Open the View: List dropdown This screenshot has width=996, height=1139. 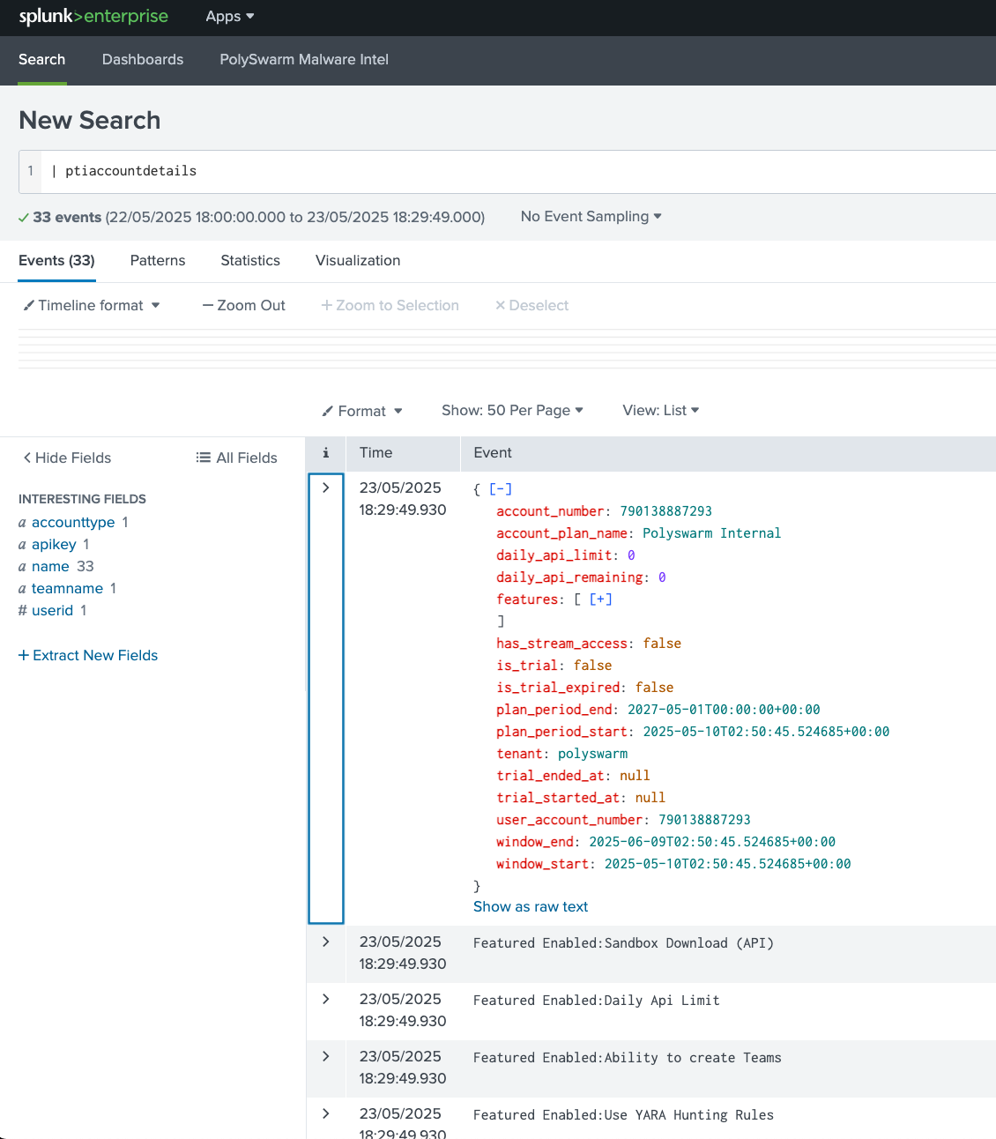661,410
